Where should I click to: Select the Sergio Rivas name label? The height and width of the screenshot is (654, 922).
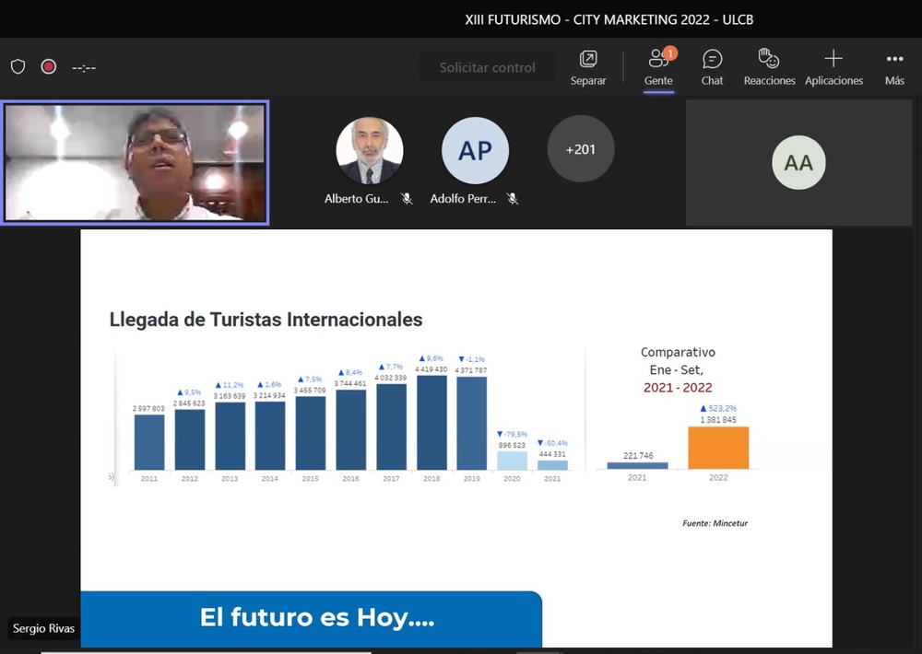pyautogui.click(x=43, y=628)
